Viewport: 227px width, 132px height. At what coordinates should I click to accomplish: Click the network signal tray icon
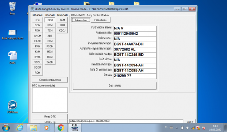[193, 128]
